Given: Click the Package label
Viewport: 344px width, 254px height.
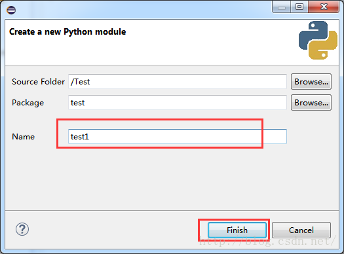Looking at the screenshot, I should coord(28,103).
